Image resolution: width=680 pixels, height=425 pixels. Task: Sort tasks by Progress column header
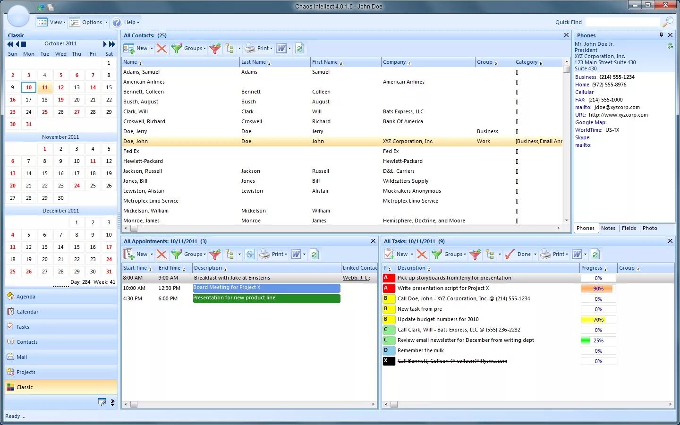pos(598,268)
